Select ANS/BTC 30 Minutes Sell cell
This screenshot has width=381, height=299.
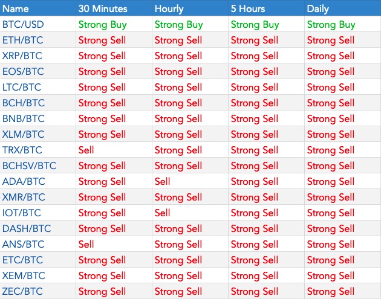pos(86,244)
